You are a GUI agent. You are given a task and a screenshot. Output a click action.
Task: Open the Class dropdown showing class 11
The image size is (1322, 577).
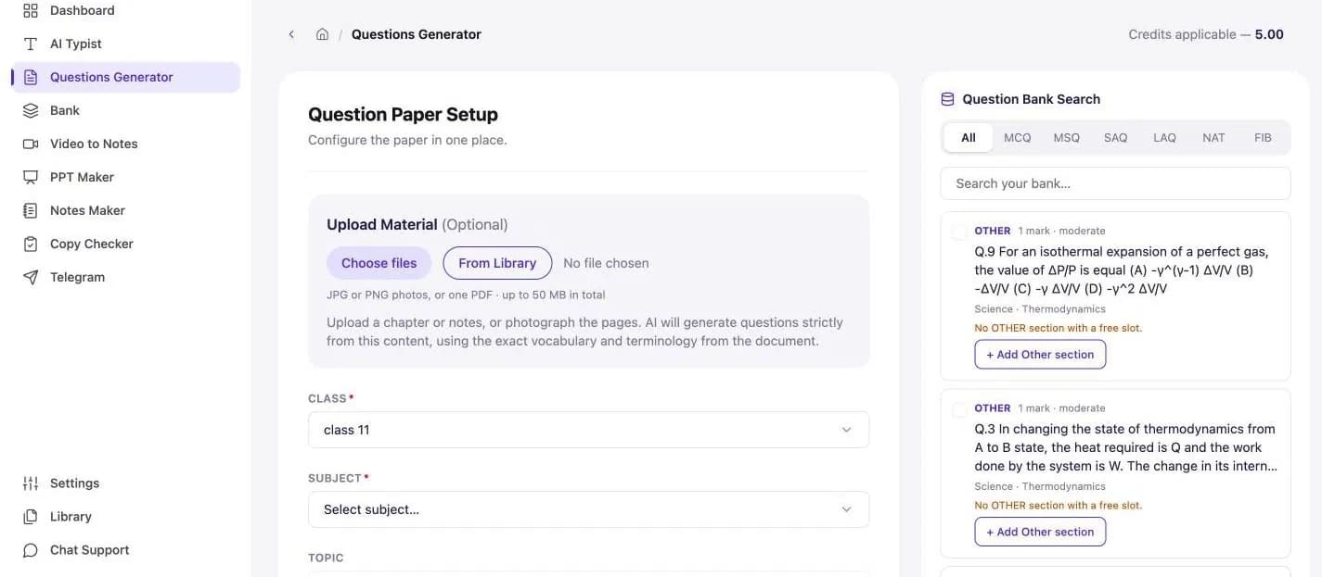(x=588, y=430)
